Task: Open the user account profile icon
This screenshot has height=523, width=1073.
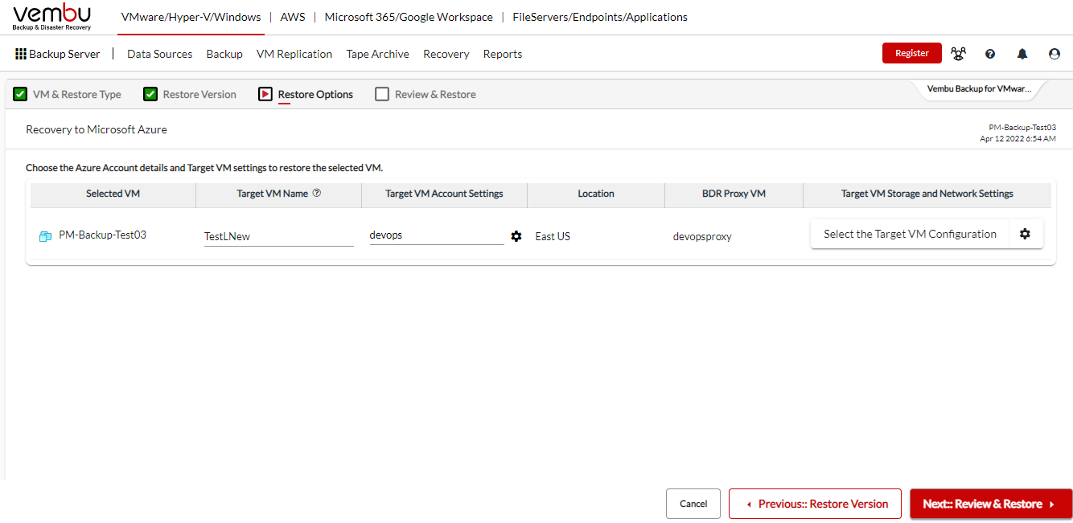Action: coord(1054,54)
